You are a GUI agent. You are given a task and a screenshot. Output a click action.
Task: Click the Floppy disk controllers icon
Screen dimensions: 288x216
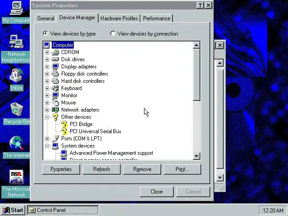[55, 74]
